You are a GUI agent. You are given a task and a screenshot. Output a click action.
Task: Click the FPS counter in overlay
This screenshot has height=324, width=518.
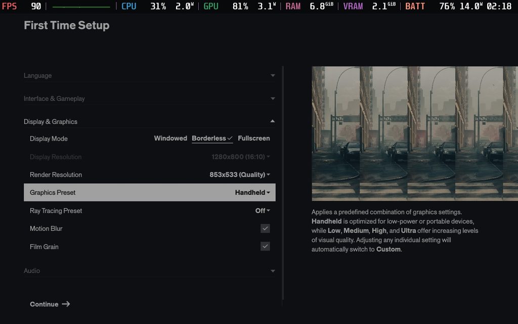21,6
